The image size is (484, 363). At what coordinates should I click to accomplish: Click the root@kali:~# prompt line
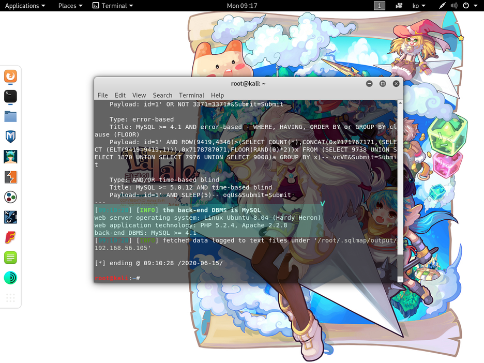(x=117, y=278)
